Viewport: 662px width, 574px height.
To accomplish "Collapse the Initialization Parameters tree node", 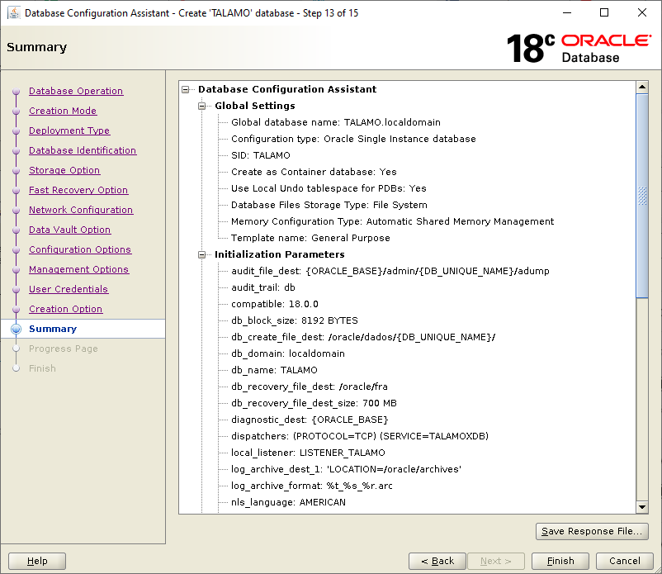I will [201, 254].
